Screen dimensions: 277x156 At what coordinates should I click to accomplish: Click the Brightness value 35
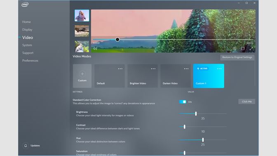(203, 118)
